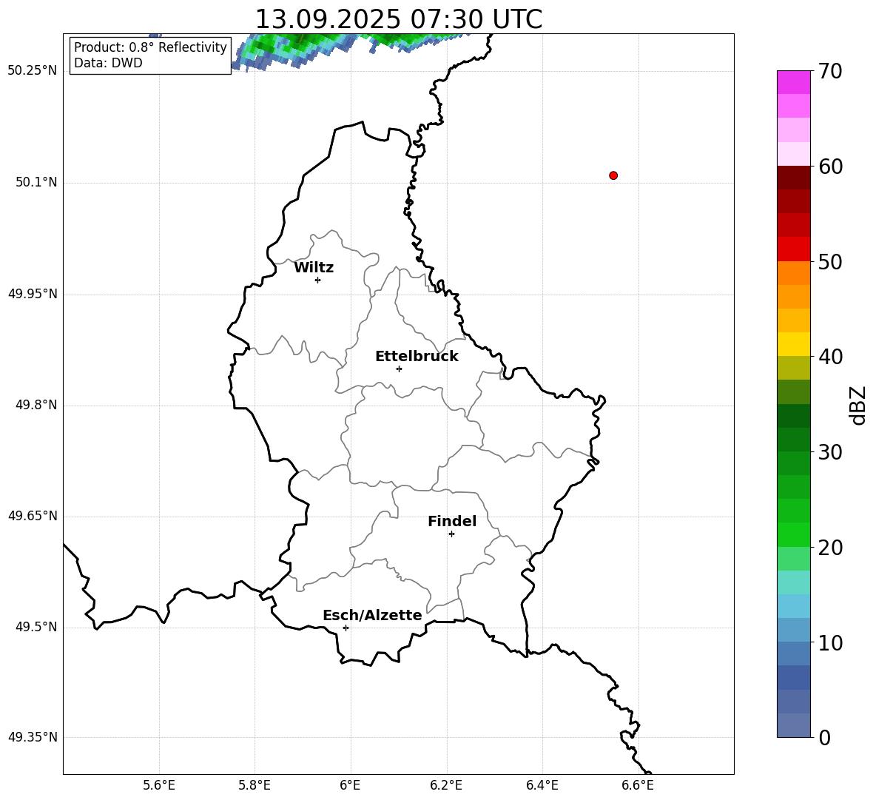The height and width of the screenshot is (800, 876).
Task: Click the 49.8°N latitude label
Action: (x=36, y=405)
